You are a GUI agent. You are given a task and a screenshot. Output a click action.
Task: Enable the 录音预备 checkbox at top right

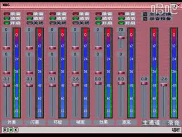pyautogui.click(x=145, y=19)
